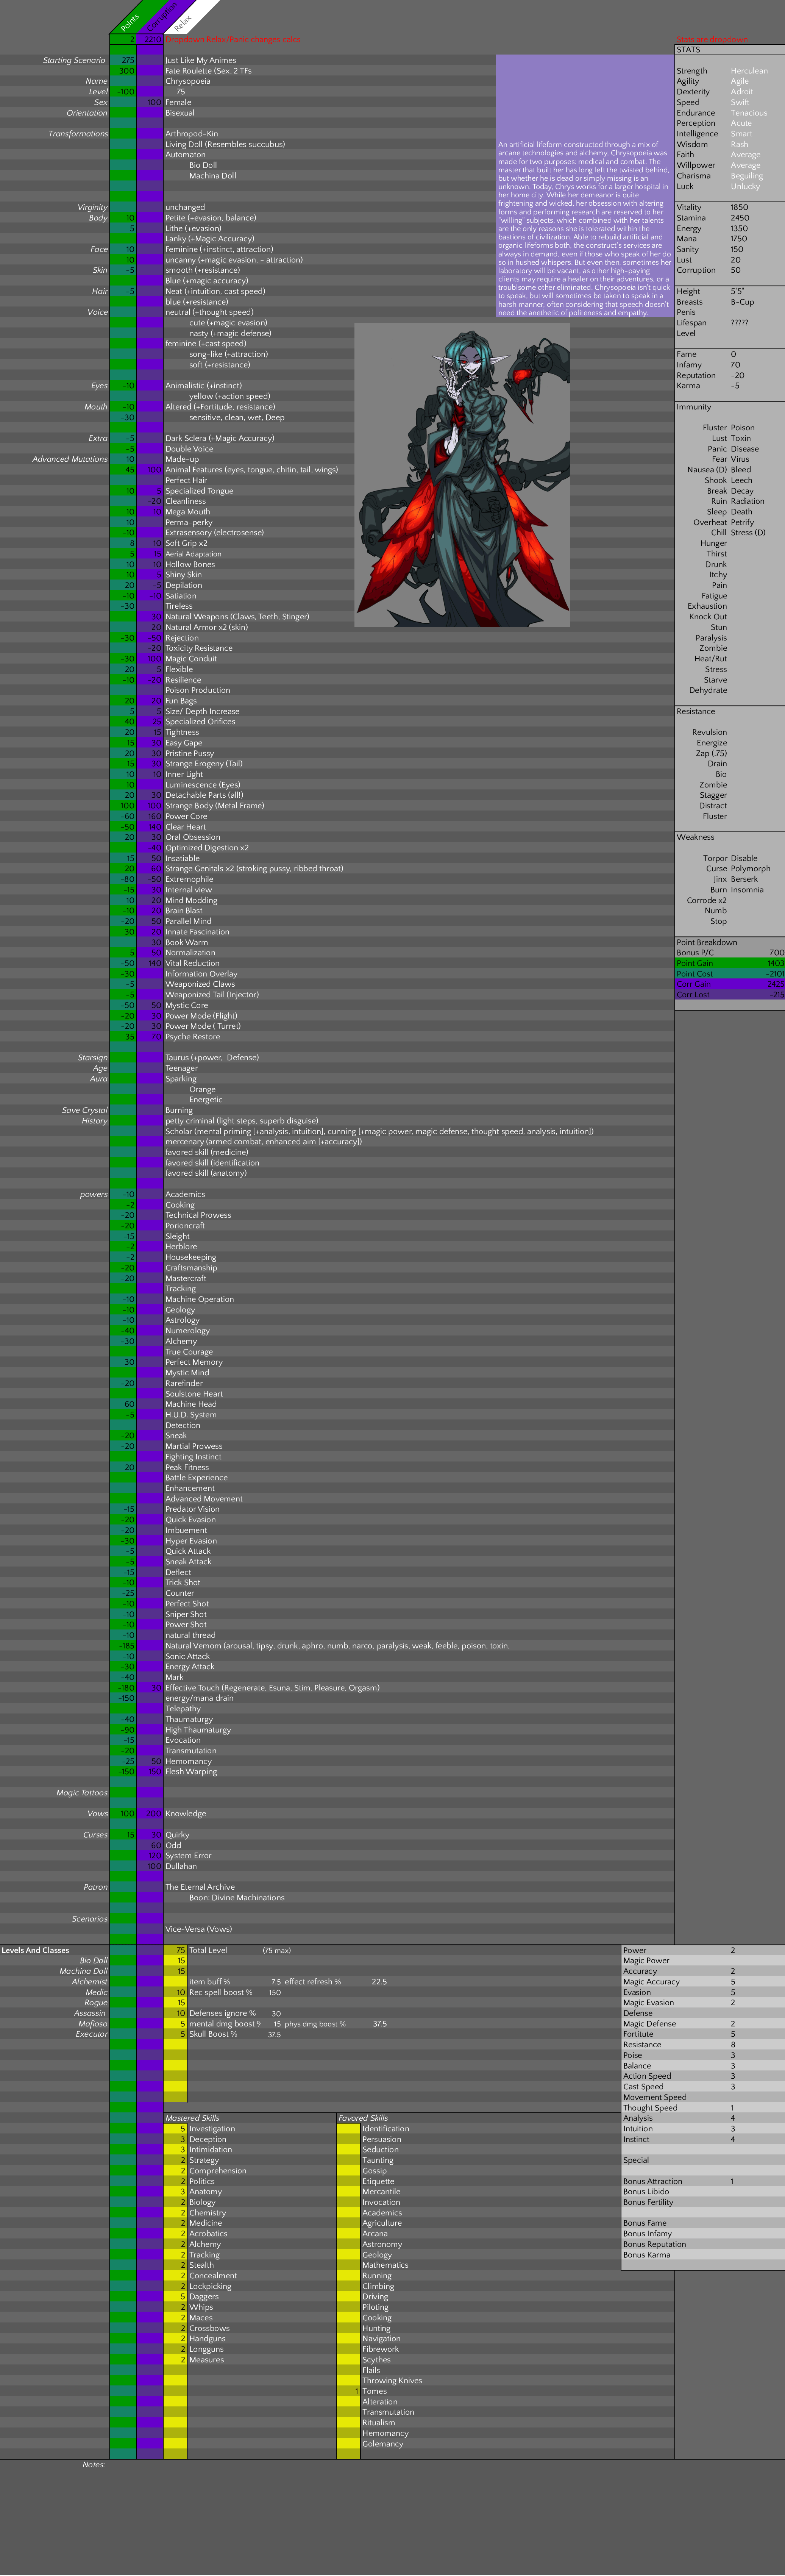Click the Points column header
This screenshot has height=2576, width=785.
130,23
